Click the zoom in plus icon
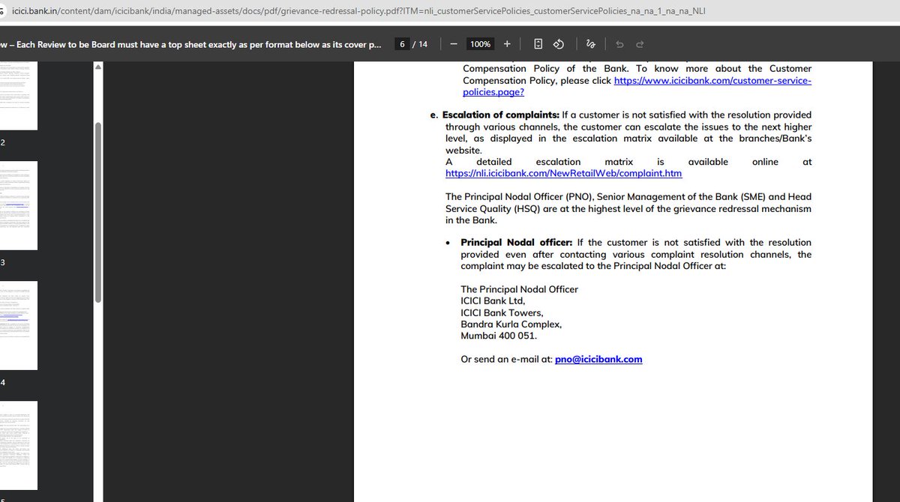 point(507,44)
